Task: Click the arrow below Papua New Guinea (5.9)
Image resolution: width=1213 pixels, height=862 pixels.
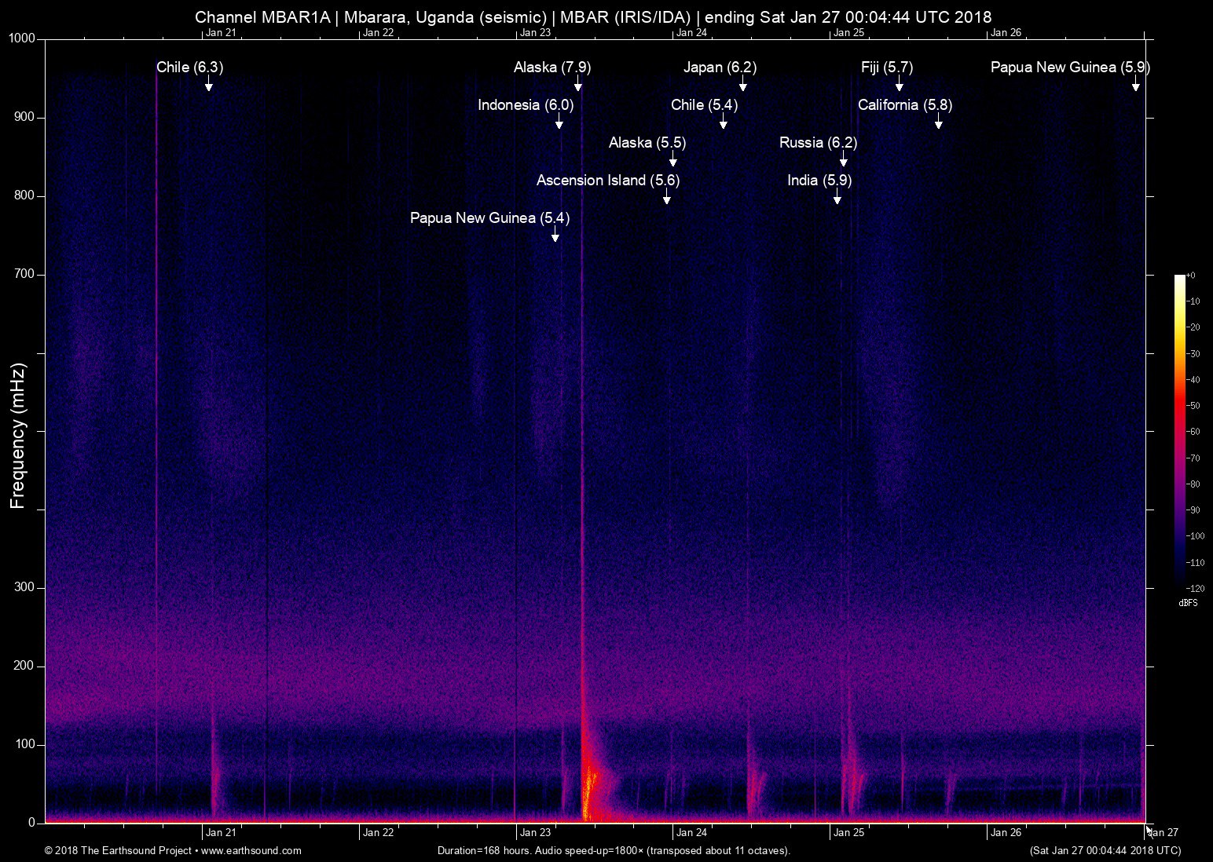Action: coord(1135,83)
